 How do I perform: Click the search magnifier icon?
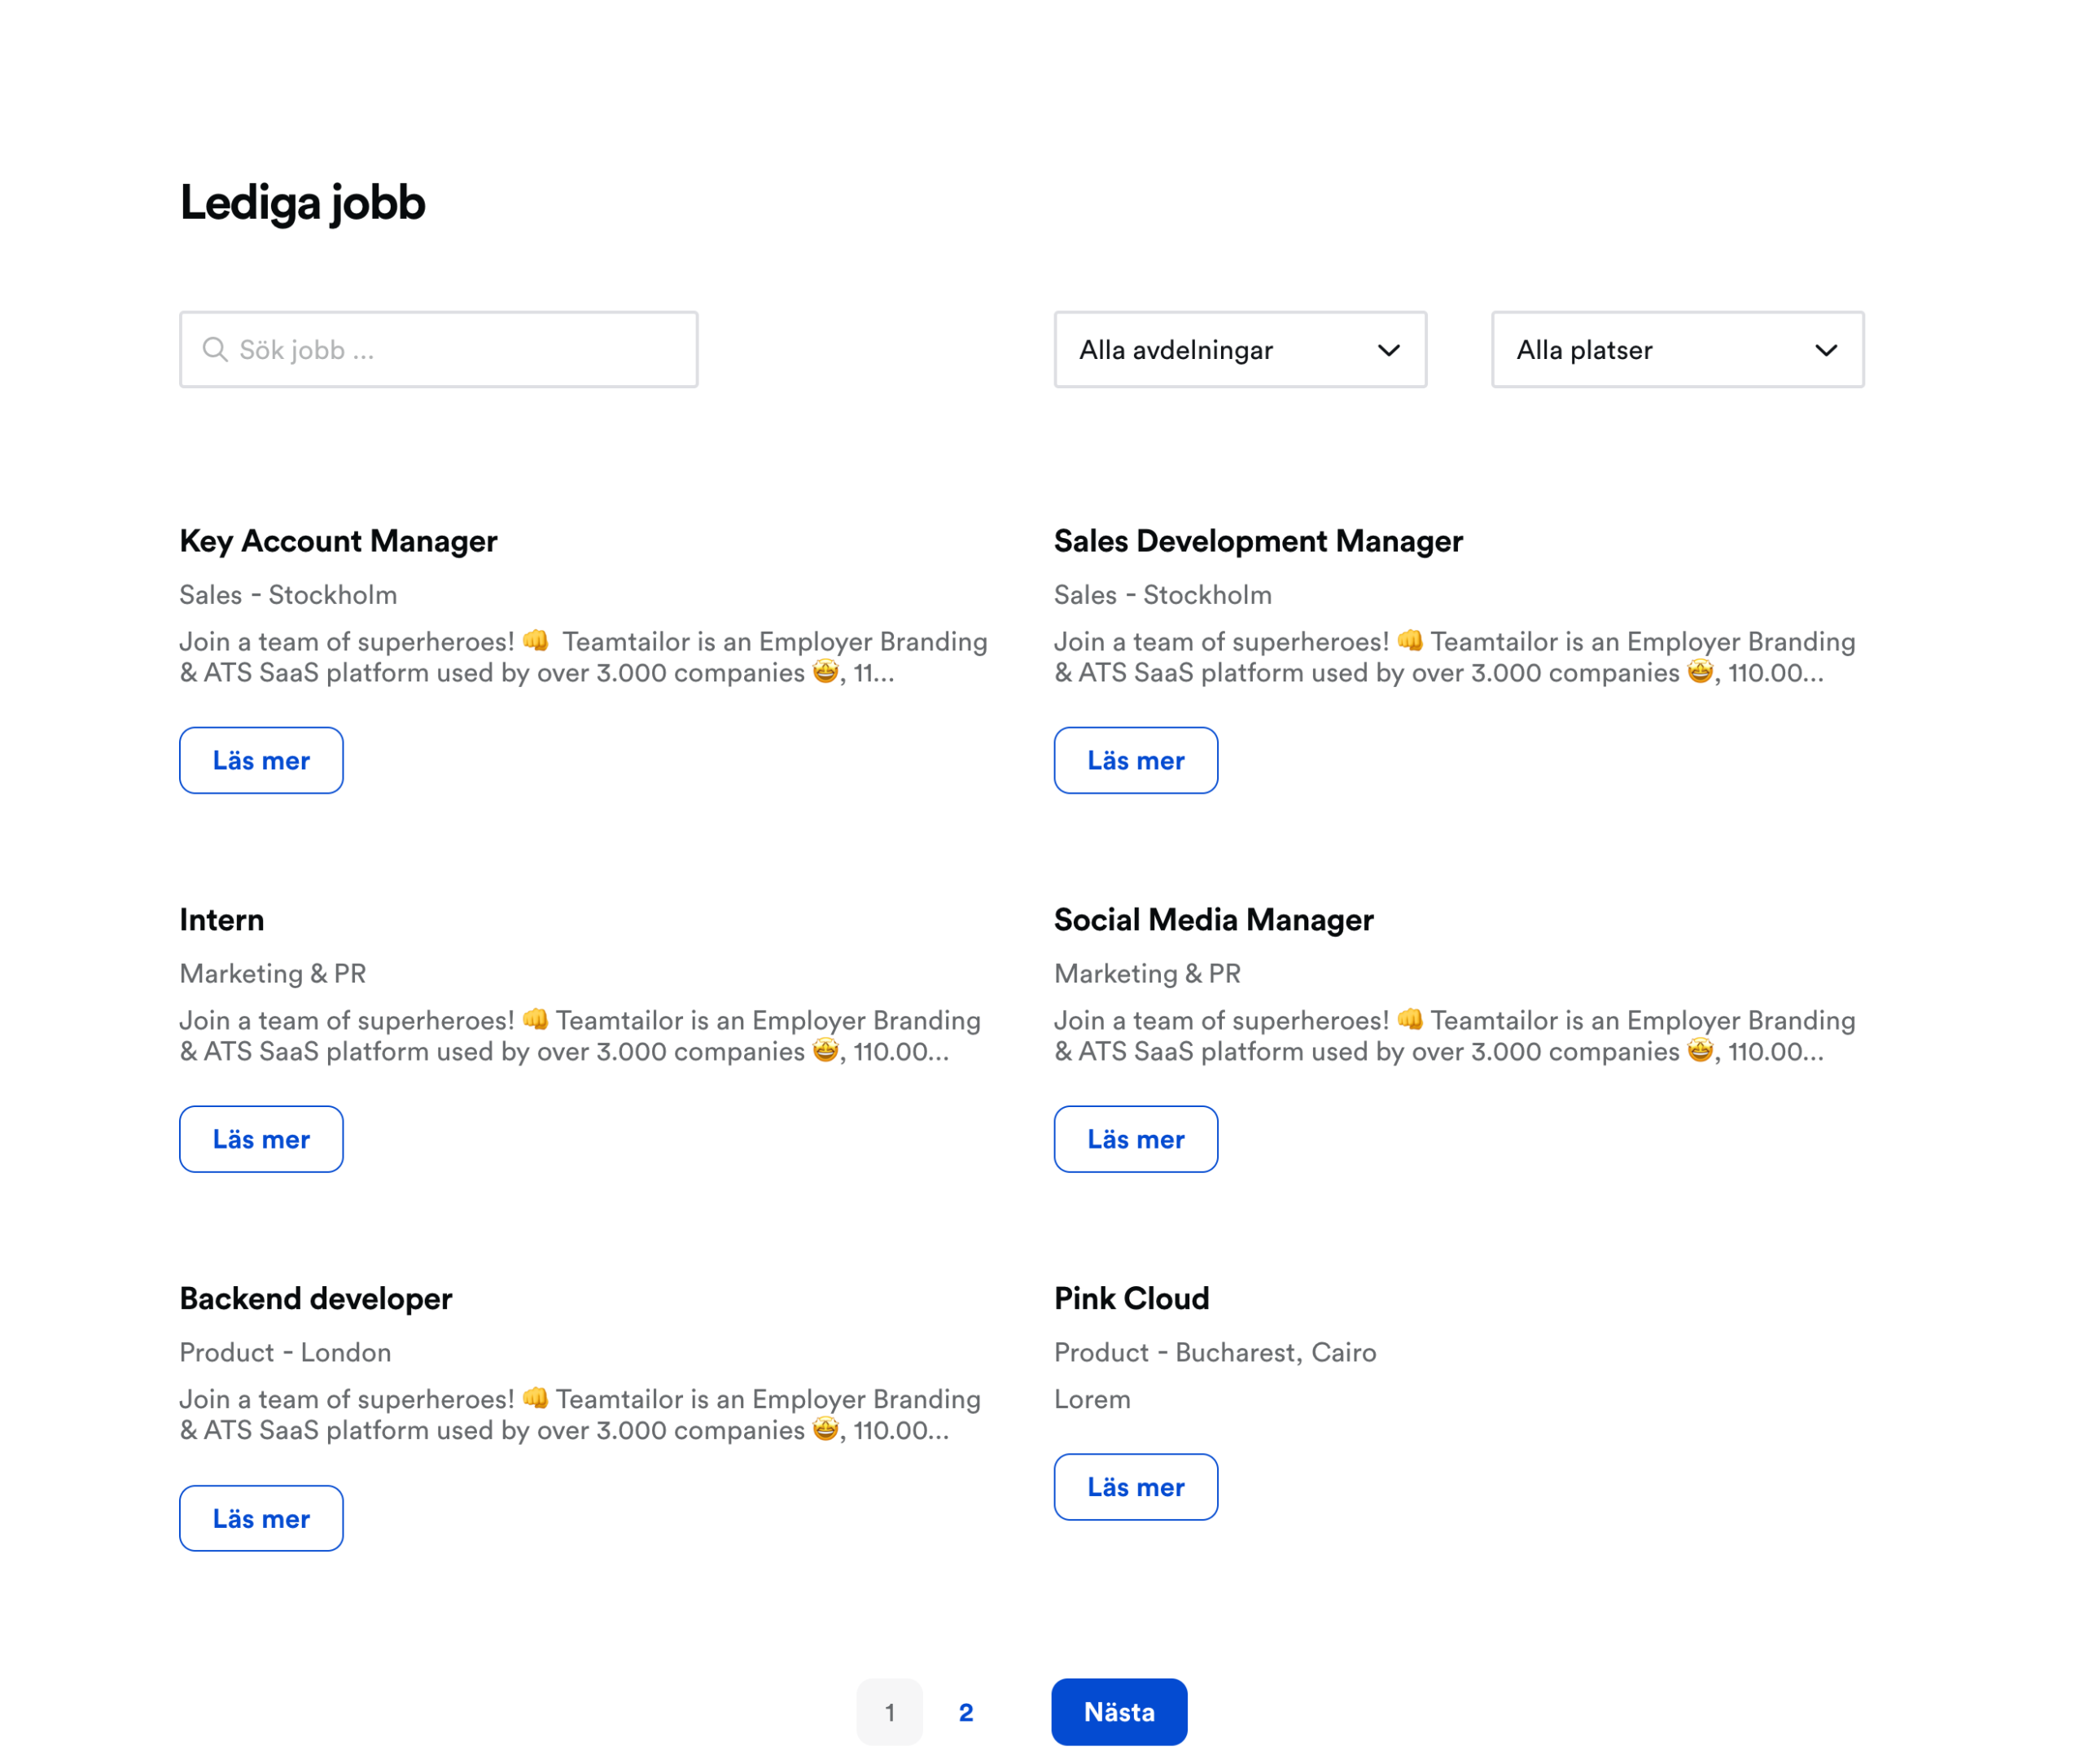215,349
